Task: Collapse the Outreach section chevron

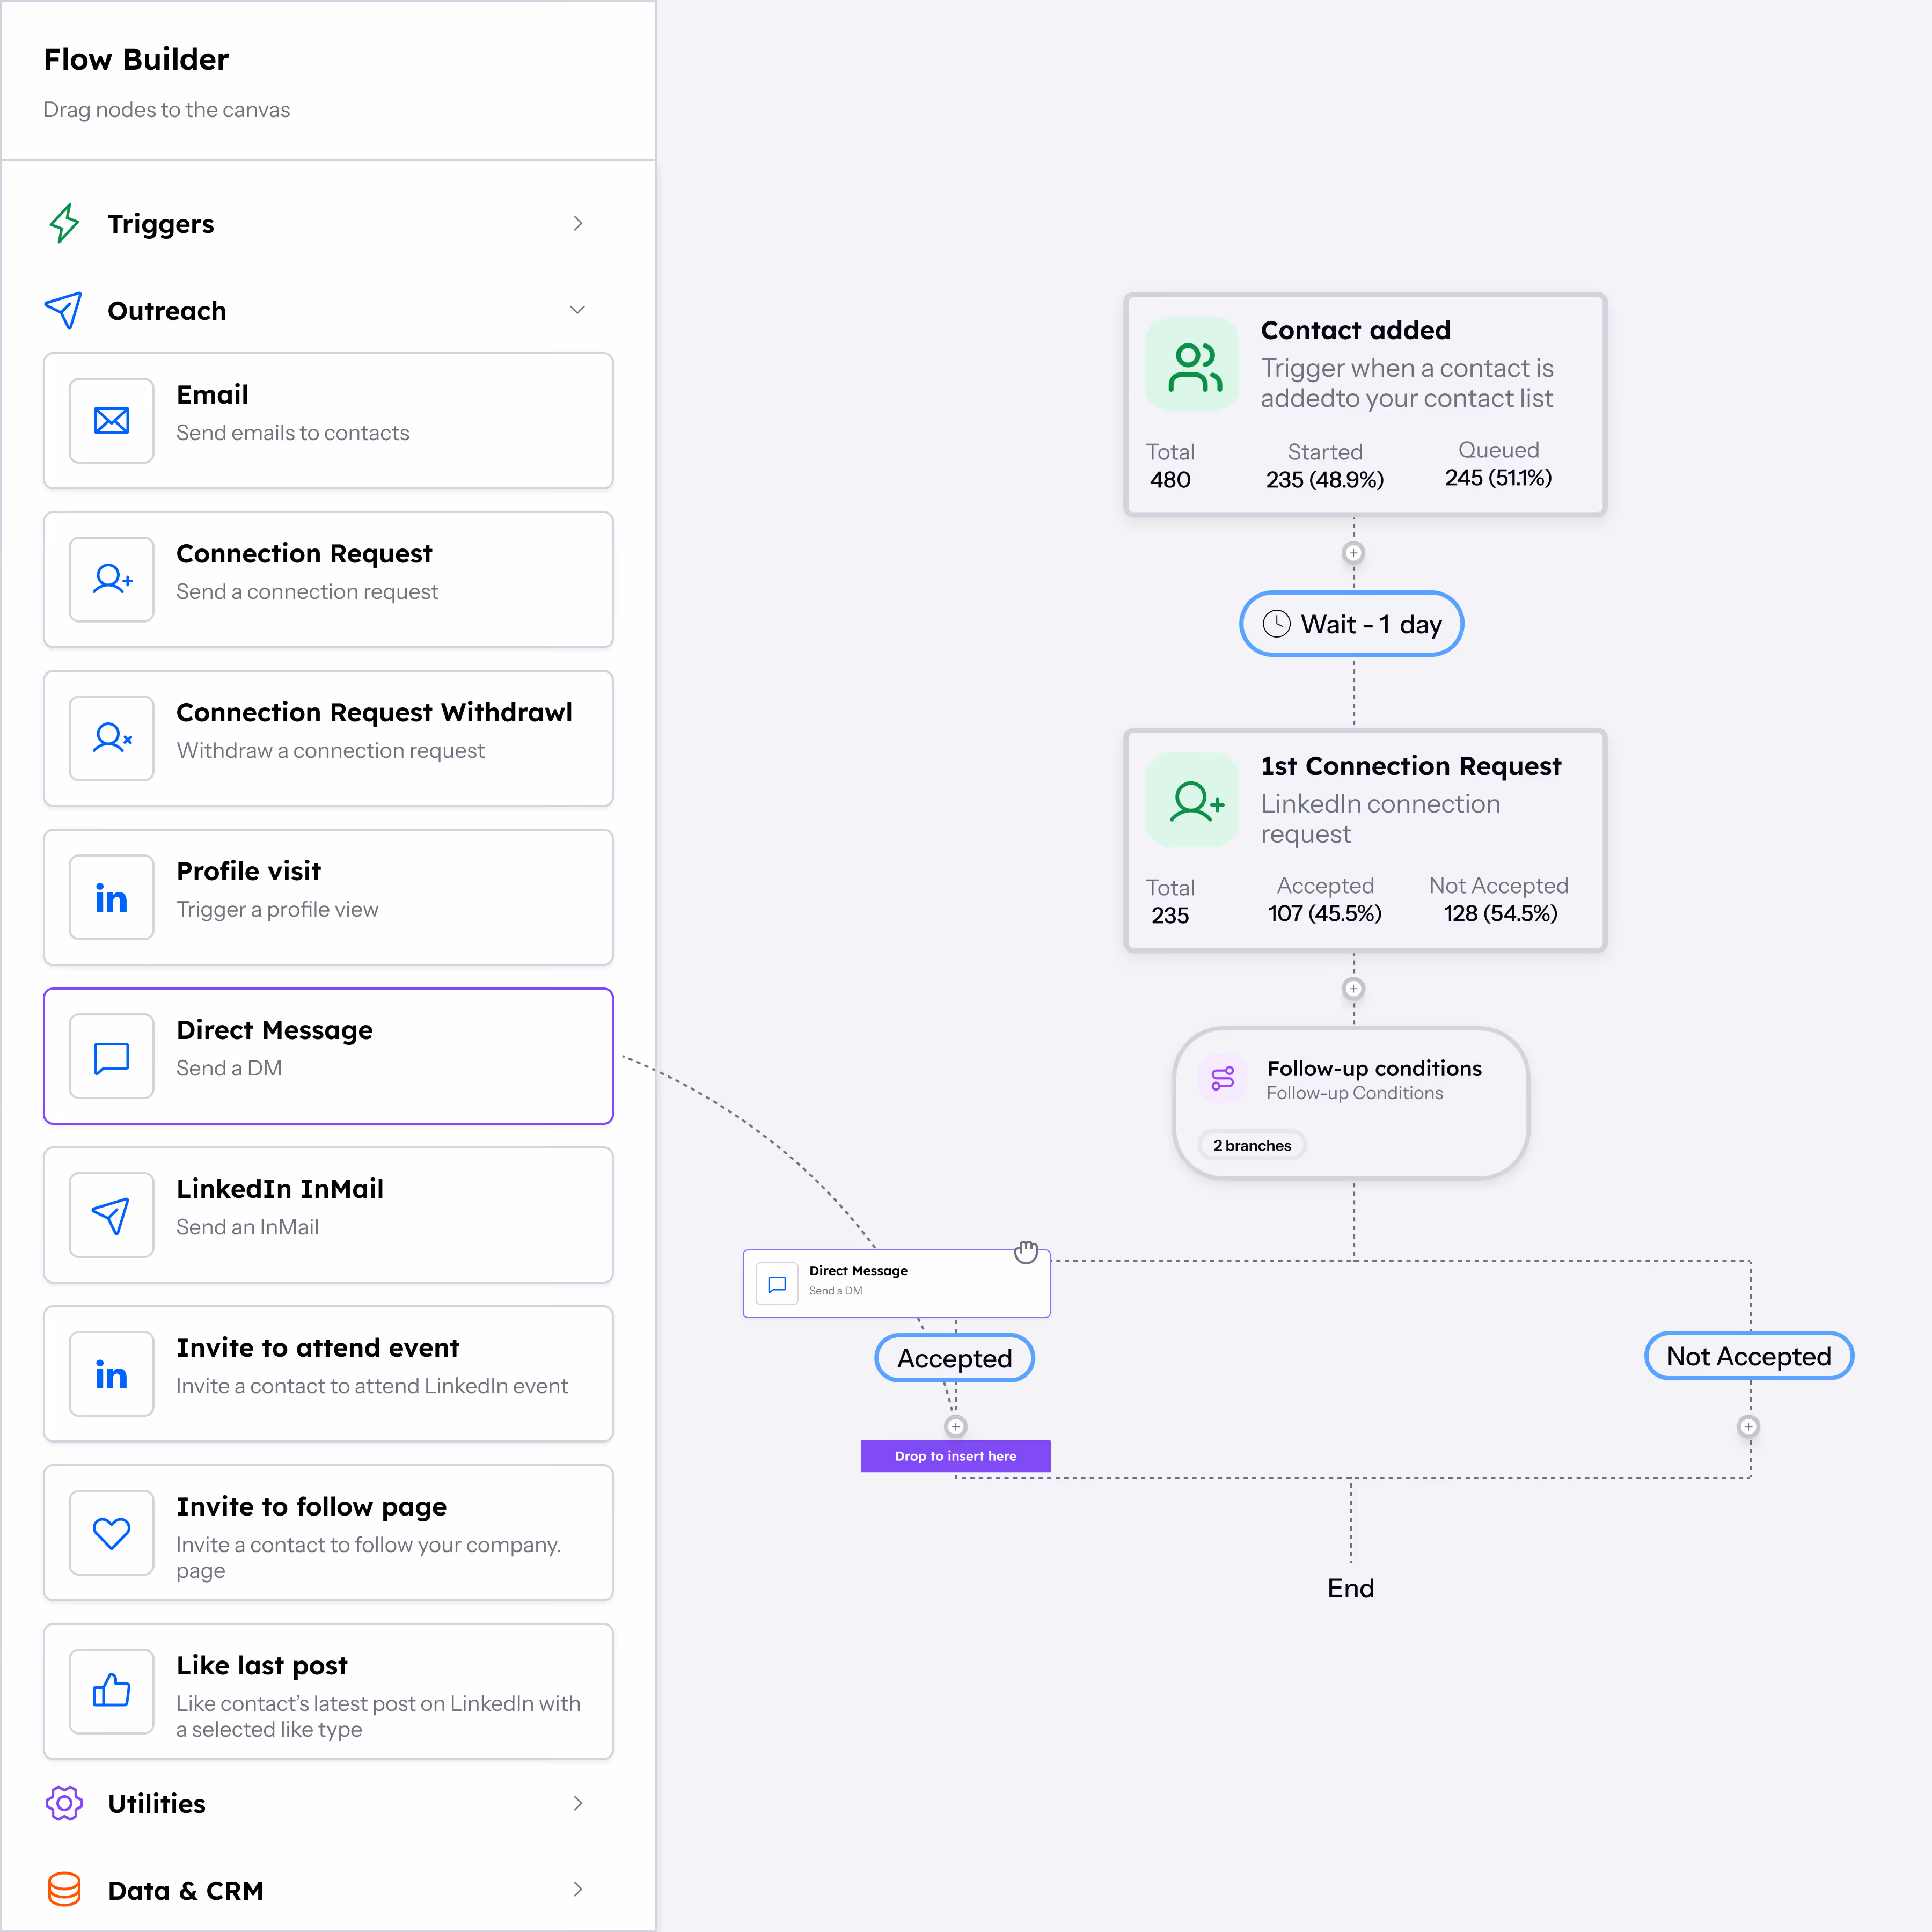Action: [577, 310]
